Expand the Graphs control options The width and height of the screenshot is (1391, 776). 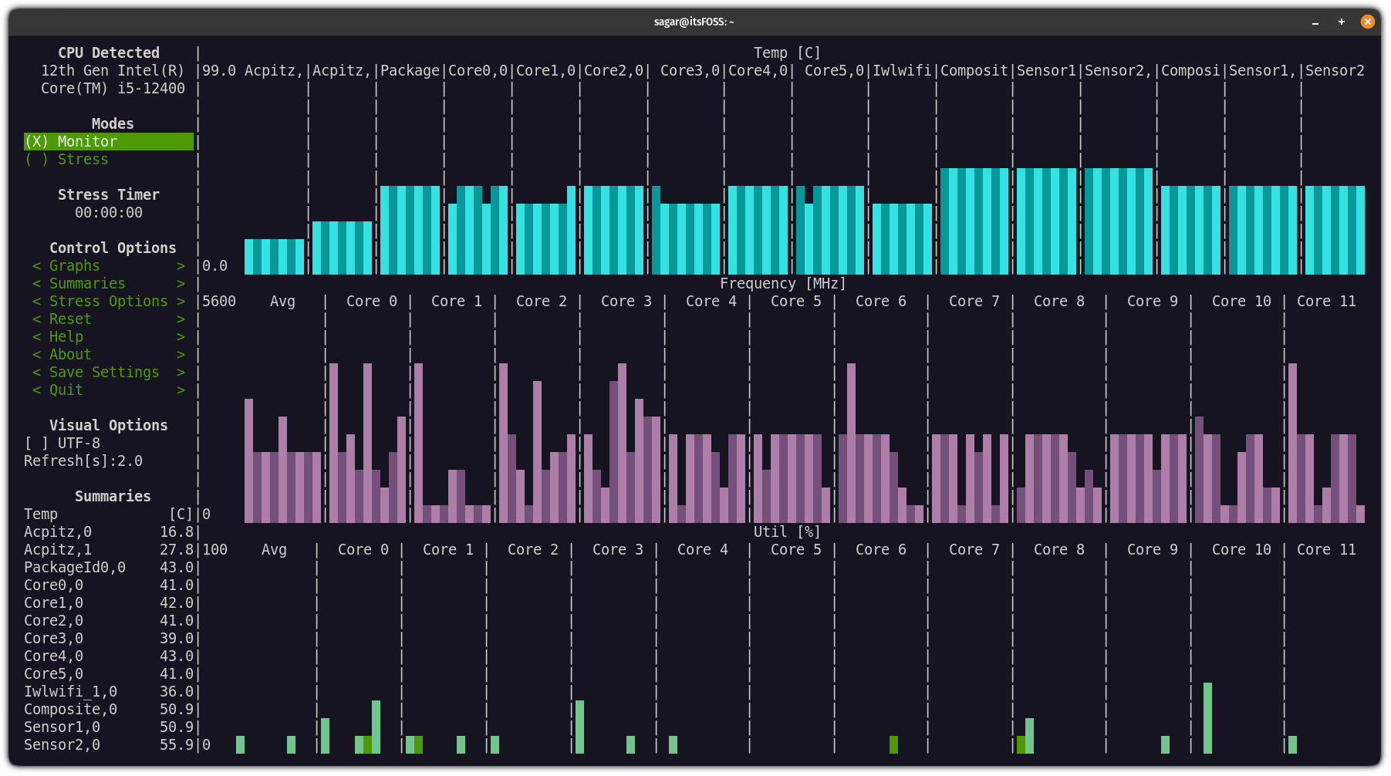(x=74, y=265)
